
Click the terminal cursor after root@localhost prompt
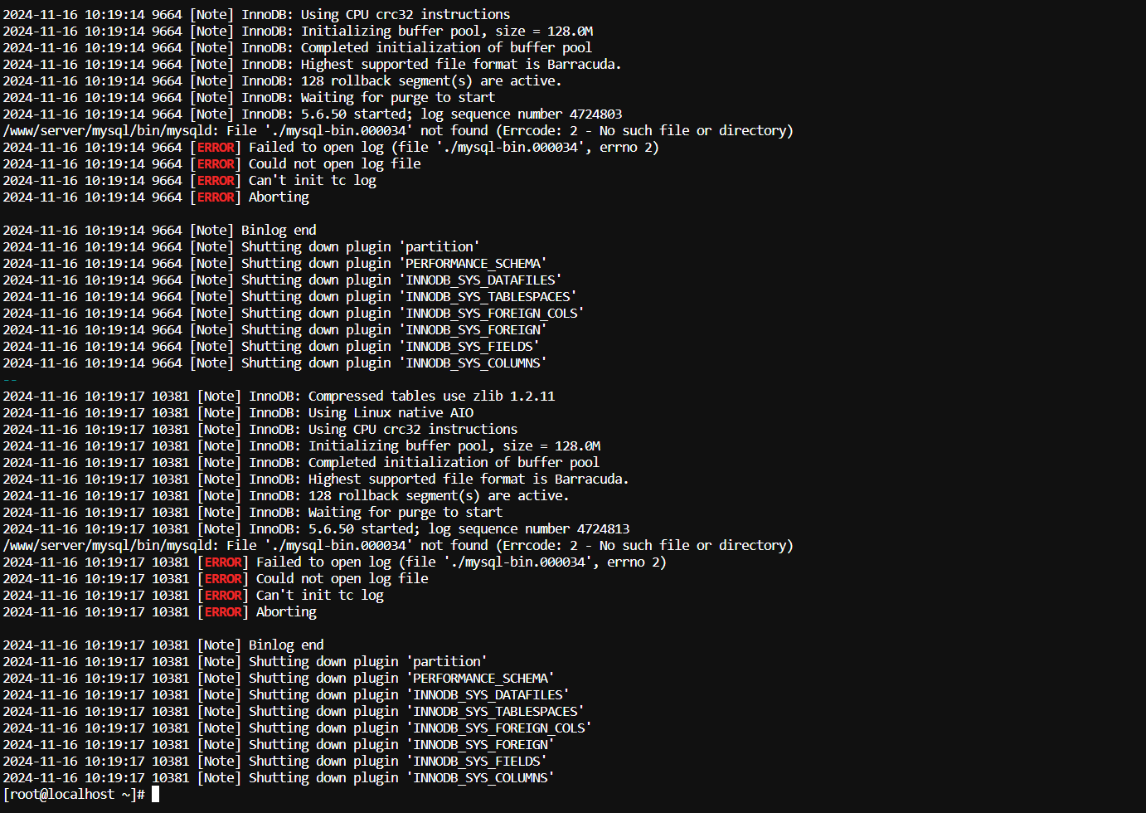pos(155,795)
